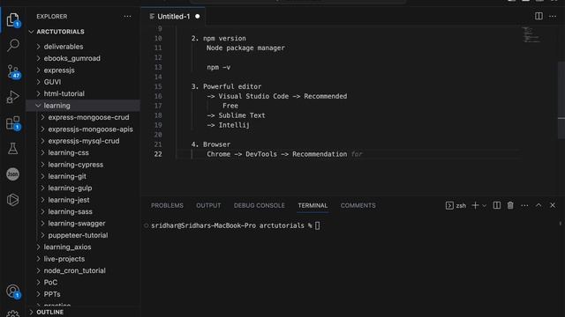Open Source Control with 47 changes
565x317 pixels.
(13, 71)
